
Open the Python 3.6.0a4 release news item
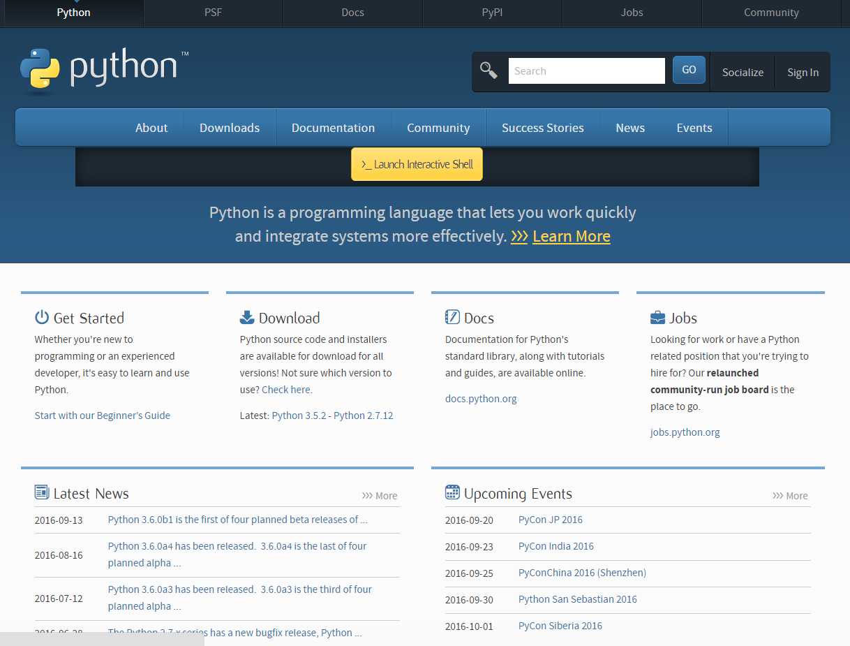237,555
